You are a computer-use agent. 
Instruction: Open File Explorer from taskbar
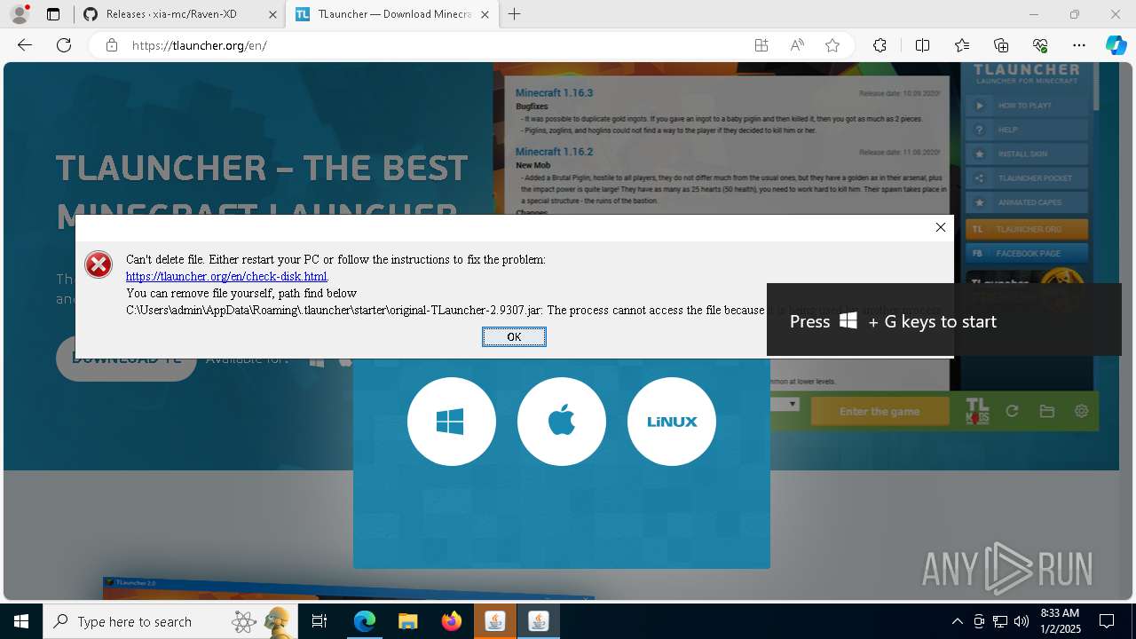coord(407,621)
